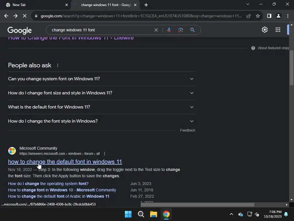This screenshot has height=221, width=294.
Task: Expand 'Can you change system font on Windows 11?'
Action: (101, 79)
